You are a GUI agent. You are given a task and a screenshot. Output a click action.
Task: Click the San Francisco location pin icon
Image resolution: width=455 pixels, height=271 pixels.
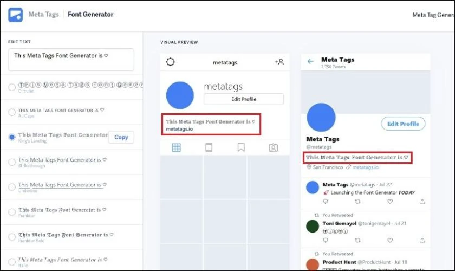[309, 167]
